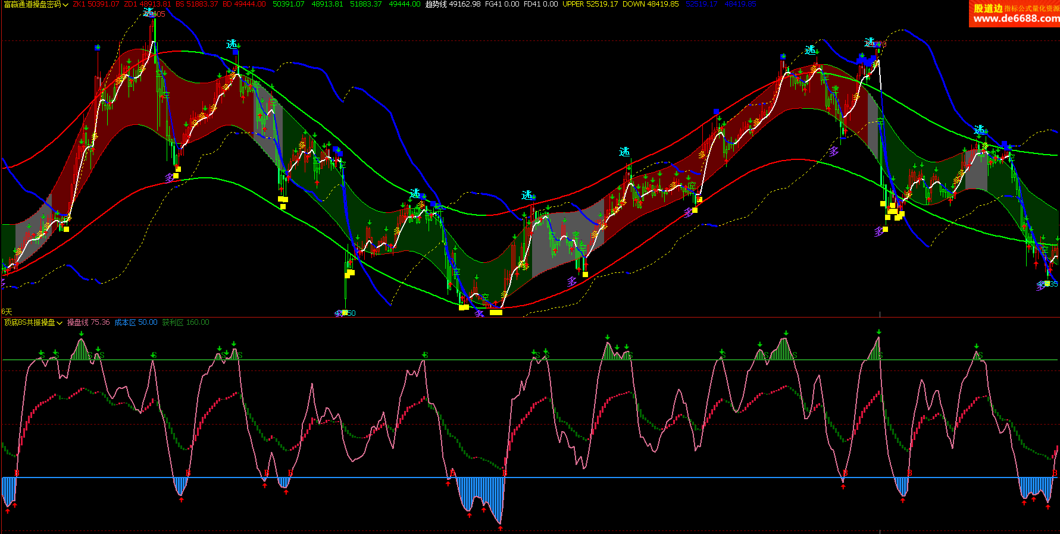Screen dimensions: 1060x534
Task: Click the wide yellow block at main chart bottom
Action: pyautogui.click(x=496, y=312)
